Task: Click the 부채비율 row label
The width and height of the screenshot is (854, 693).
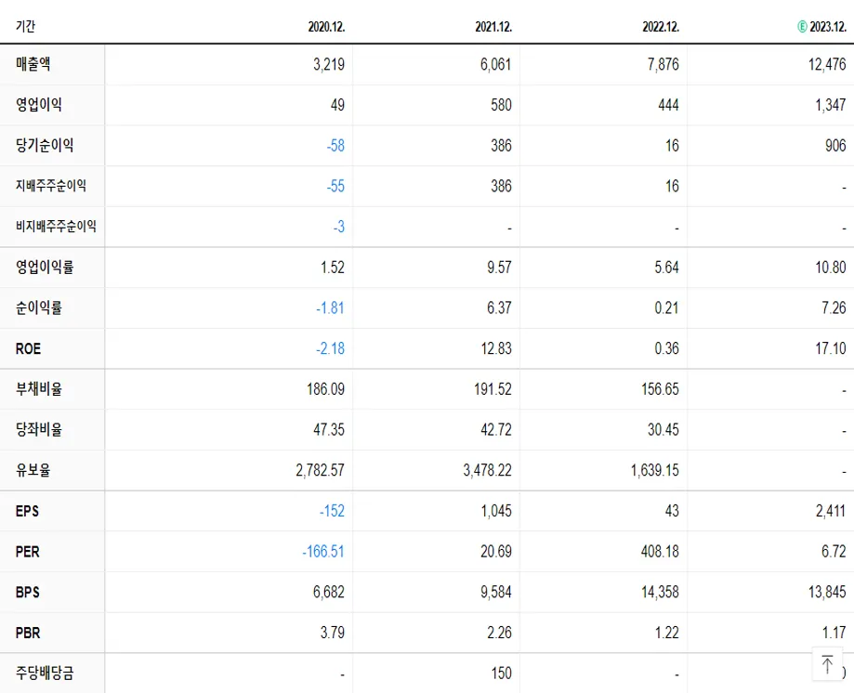Action: (39, 388)
